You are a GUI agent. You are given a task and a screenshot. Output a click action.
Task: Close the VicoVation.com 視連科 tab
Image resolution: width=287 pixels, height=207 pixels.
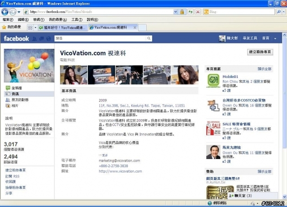pos(135,27)
